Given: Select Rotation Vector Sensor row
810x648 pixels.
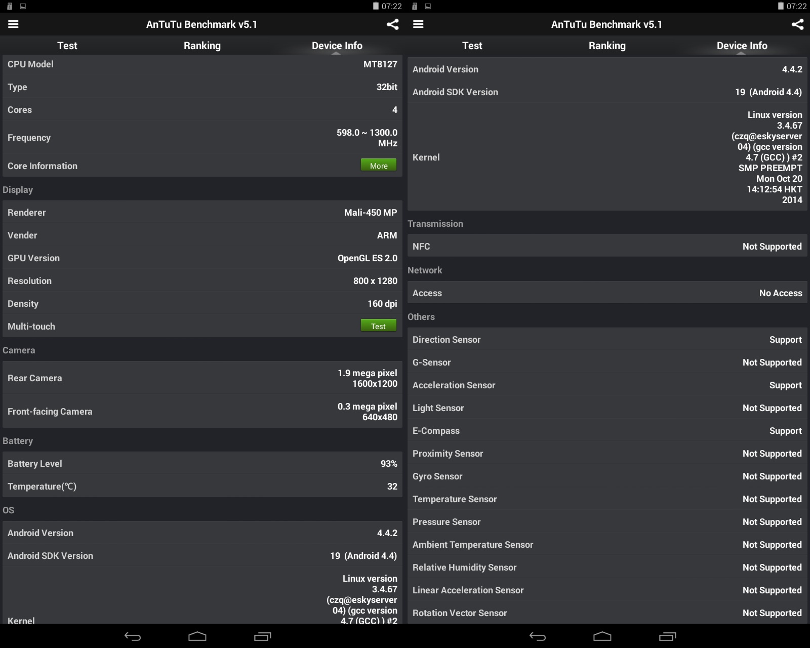Looking at the screenshot, I should [x=607, y=613].
